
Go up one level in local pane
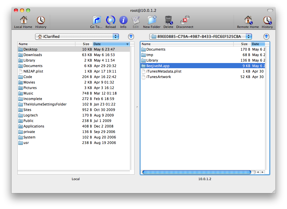coord(131,36)
